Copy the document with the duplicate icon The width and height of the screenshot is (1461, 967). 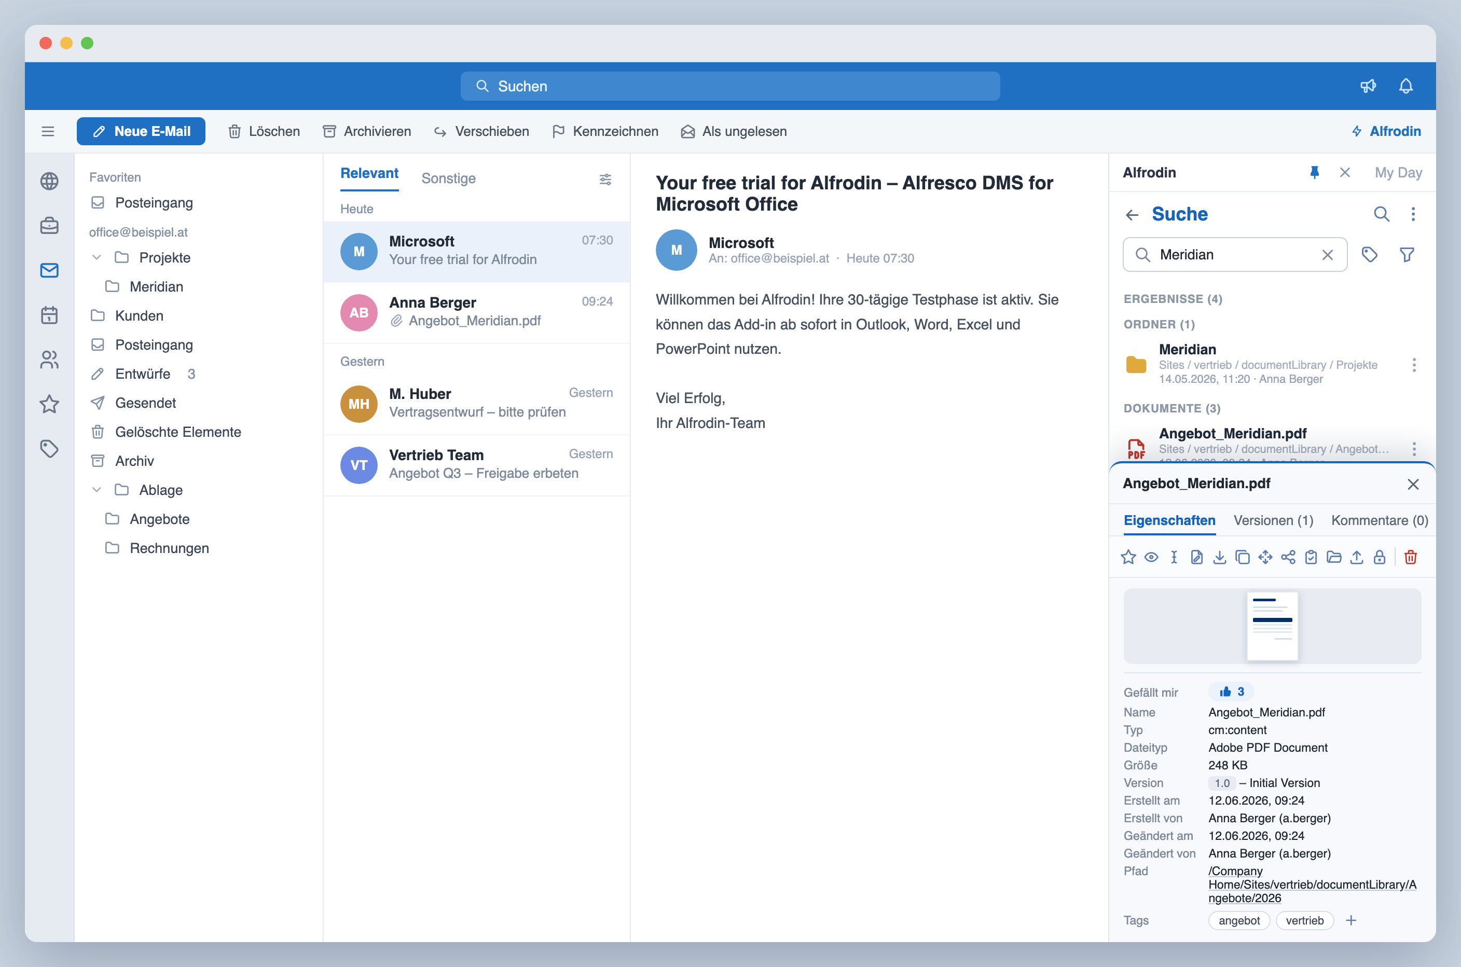click(1242, 558)
